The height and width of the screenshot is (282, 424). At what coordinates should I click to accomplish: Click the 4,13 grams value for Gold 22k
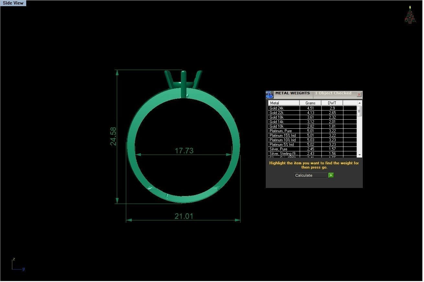(x=310, y=113)
